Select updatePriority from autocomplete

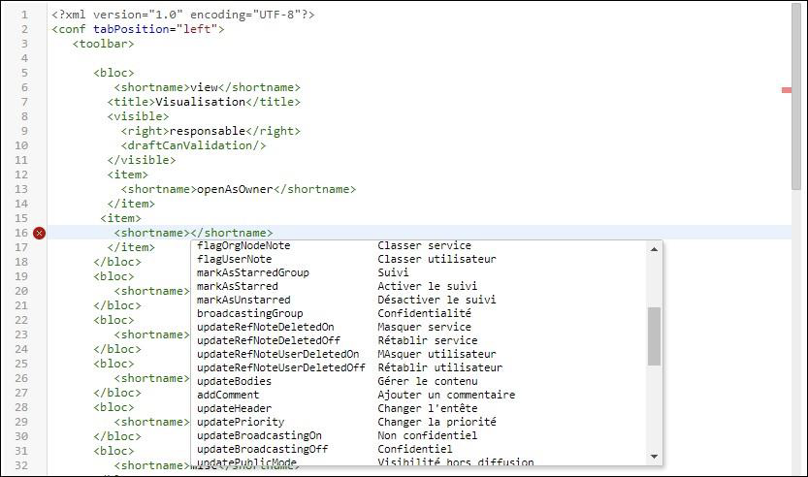coord(240,423)
